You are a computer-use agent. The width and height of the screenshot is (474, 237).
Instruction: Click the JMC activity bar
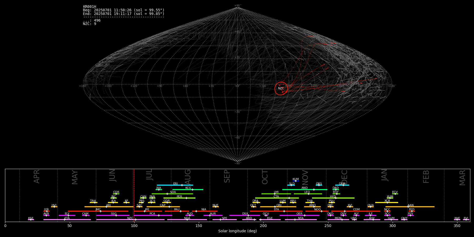(98, 211)
